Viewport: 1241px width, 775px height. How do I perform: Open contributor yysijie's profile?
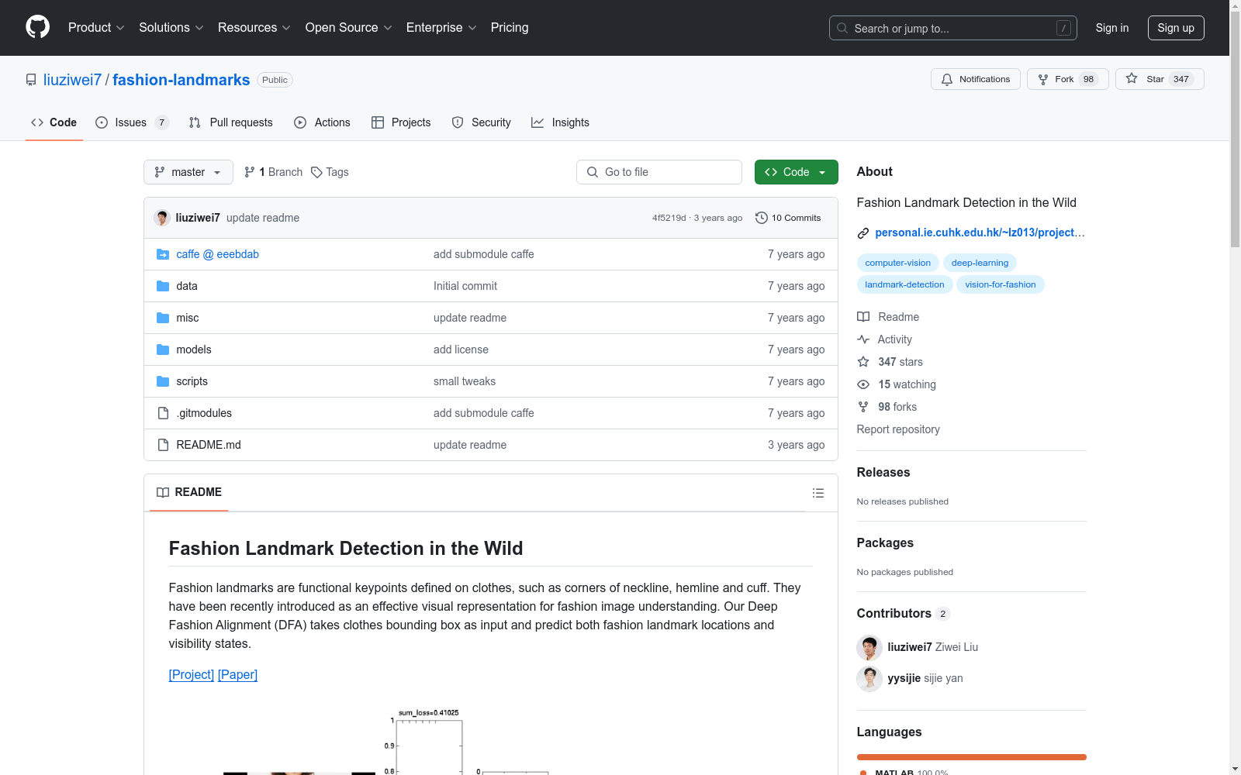(904, 678)
